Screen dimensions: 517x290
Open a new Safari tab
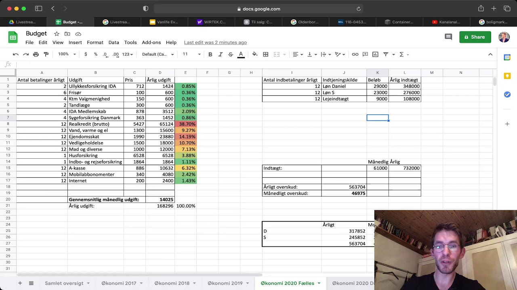(x=494, y=8)
